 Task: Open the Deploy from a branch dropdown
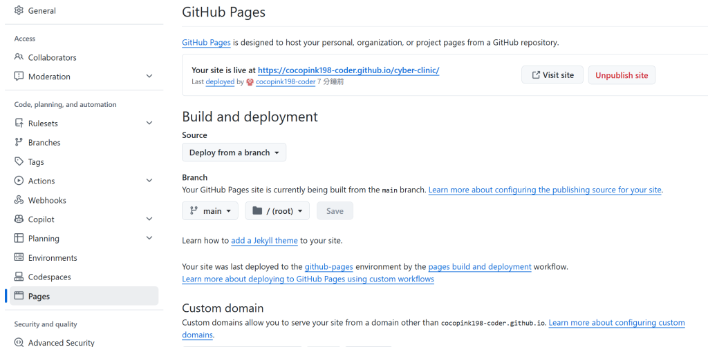coord(234,152)
